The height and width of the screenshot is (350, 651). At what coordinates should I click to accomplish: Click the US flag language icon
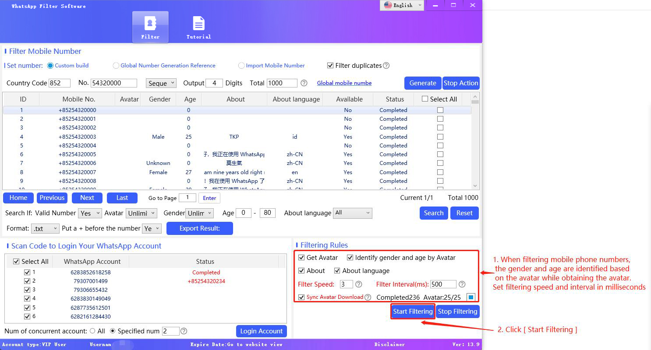388,5
